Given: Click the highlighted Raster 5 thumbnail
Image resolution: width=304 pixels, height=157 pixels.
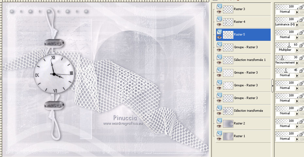Looking at the screenshot, I should 228,35.
